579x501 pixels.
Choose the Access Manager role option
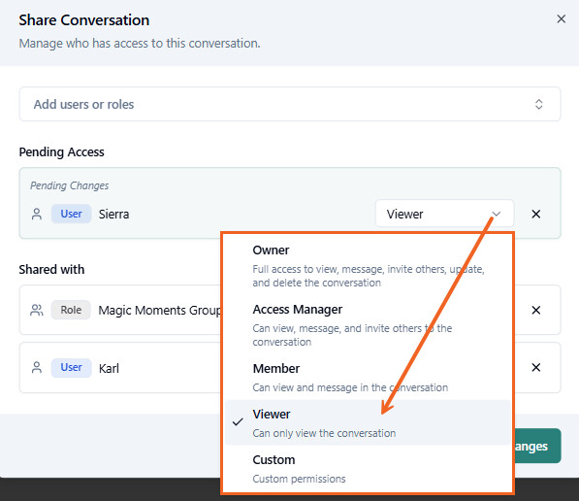368,325
